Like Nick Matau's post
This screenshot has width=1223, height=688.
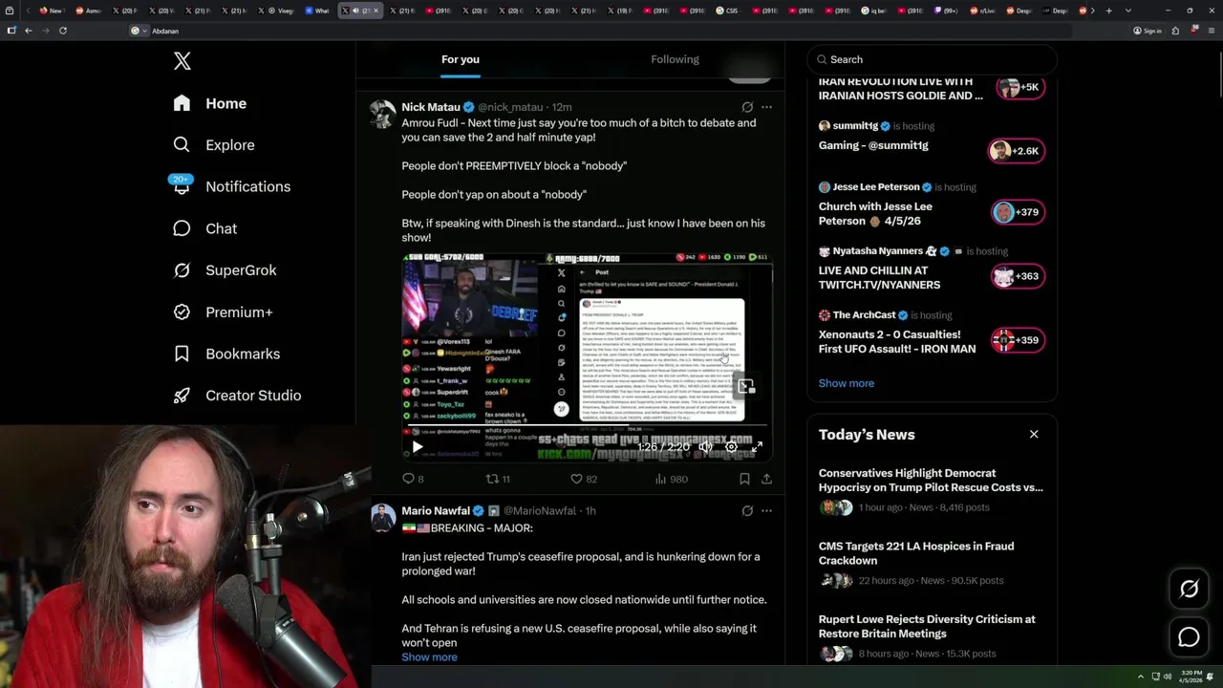[583, 479]
